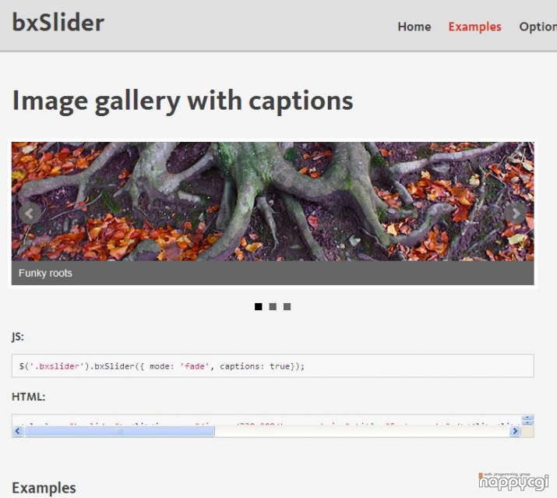Click the down arrow of HTML vertical scrollbar
Image resolution: width=557 pixels, height=498 pixels.
tap(527, 422)
